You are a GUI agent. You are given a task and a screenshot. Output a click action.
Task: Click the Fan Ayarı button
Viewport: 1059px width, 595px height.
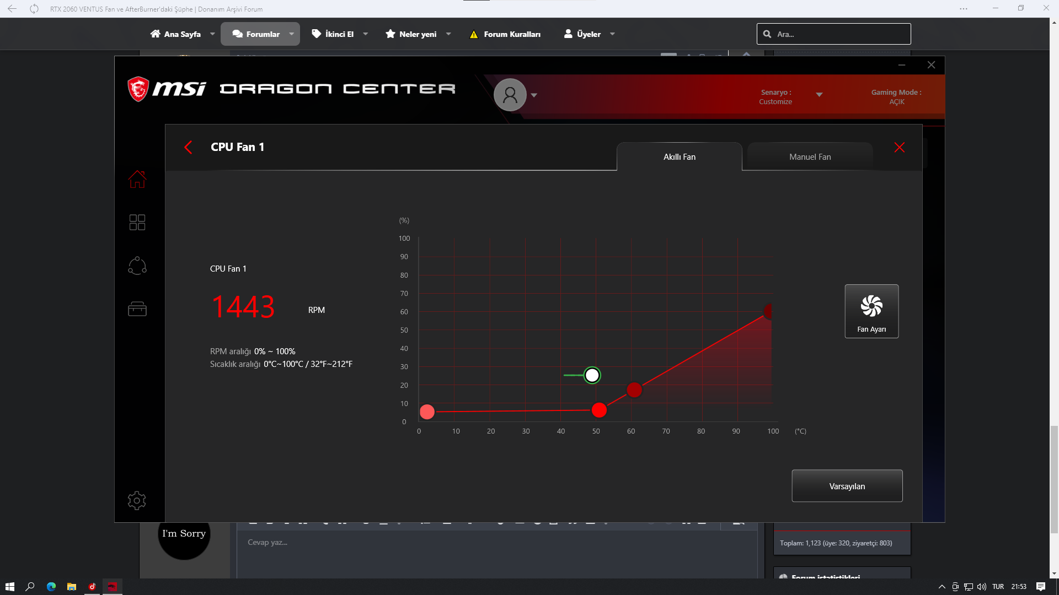coord(871,311)
